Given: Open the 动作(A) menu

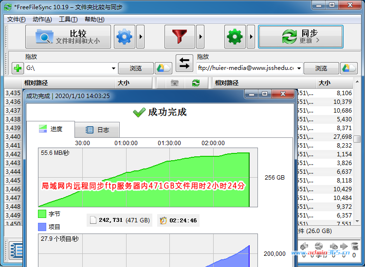Looking at the screenshot, I should click(x=42, y=19).
